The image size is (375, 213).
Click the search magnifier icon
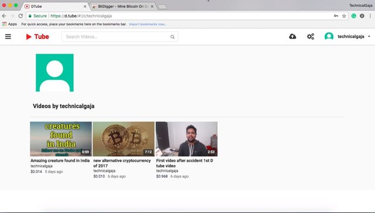[172, 36]
